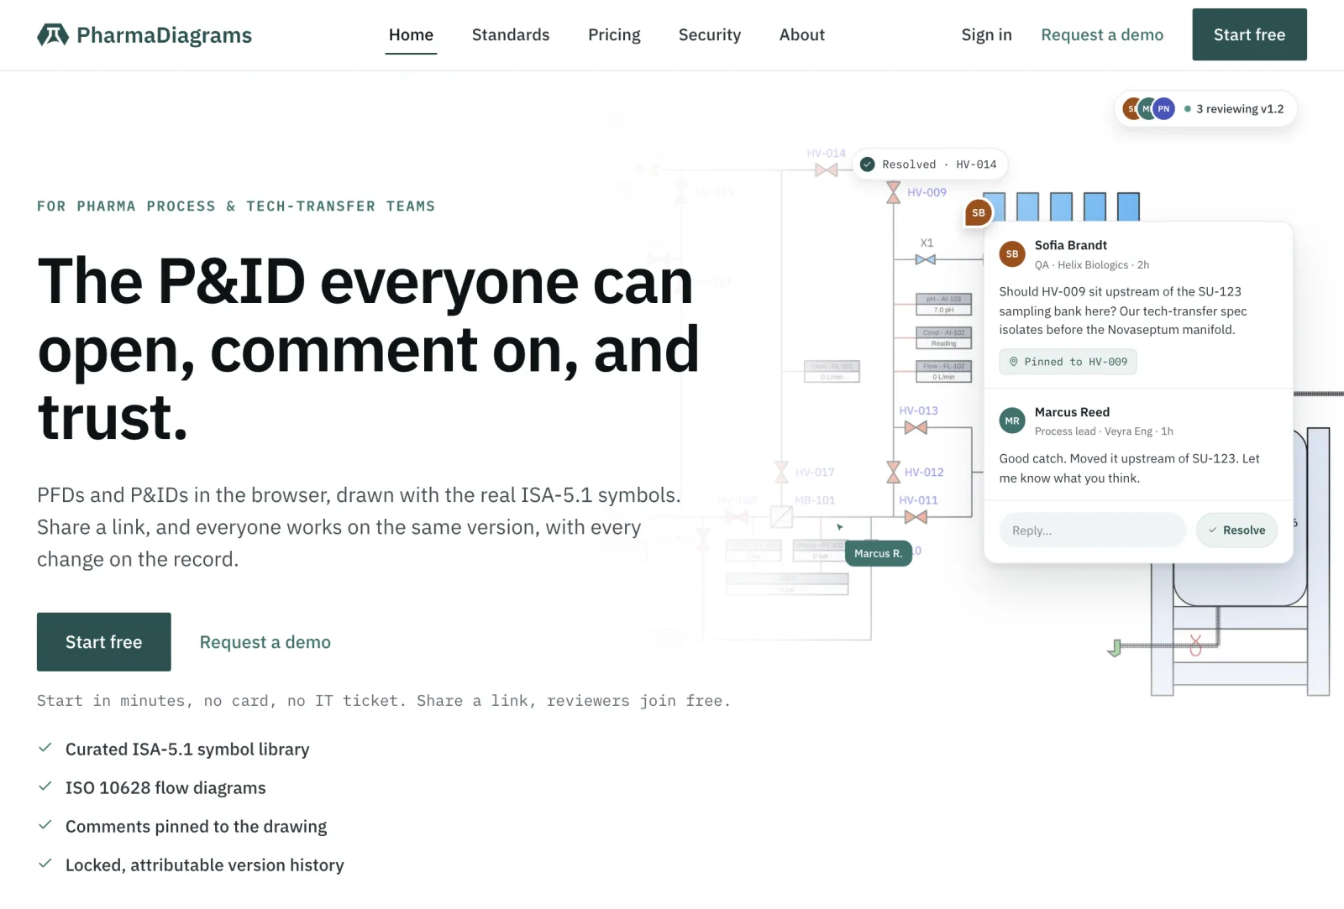The height and width of the screenshot is (909, 1344).
Task: Click the green arrow at pipe outlet
Action: click(x=1115, y=648)
